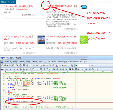Open the ファイル(F) menu
113x110 pixels.
point(8,62)
